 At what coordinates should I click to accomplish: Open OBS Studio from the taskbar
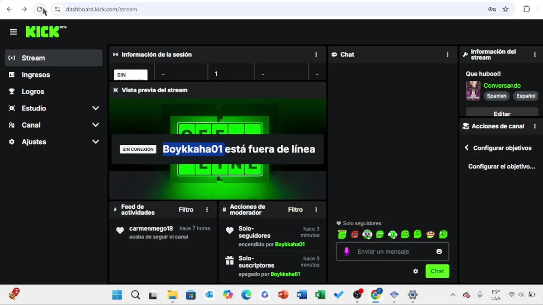tap(357, 295)
